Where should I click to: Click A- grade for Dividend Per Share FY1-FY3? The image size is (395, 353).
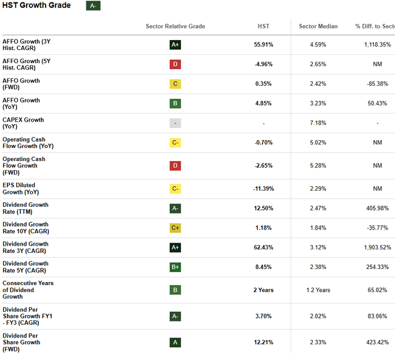point(175,316)
